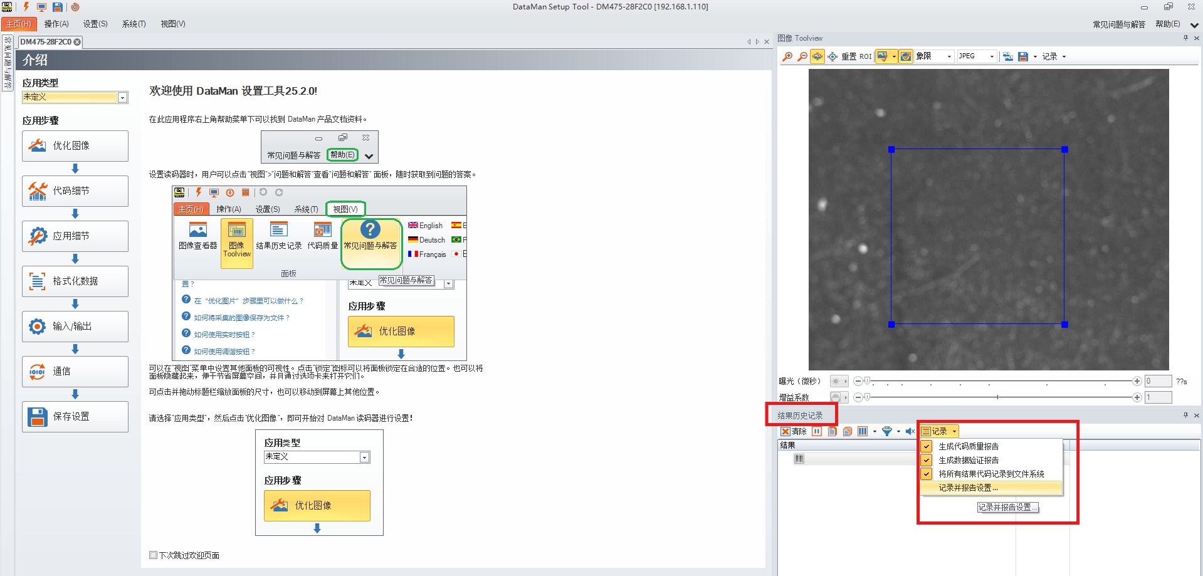Image resolution: width=1203 pixels, height=576 pixels.
Task: Toggle 生成数据验证报告 checkbox
Action: coord(927,460)
